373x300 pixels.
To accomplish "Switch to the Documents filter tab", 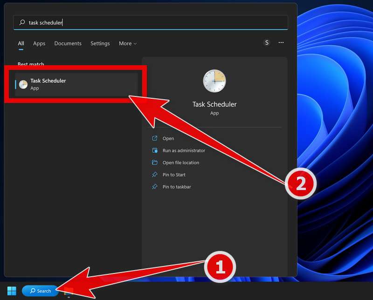I will (68, 43).
